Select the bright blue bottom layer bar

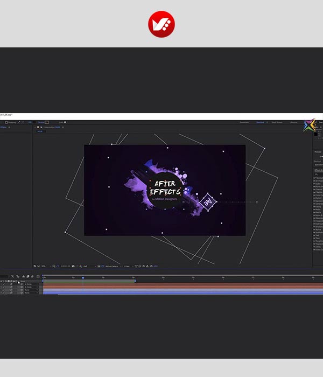point(183,293)
